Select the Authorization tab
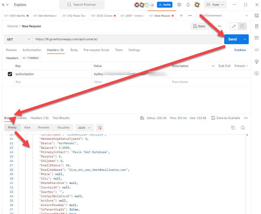The height and width of the screenshot is (214, 261). click(x=32, y=50)
